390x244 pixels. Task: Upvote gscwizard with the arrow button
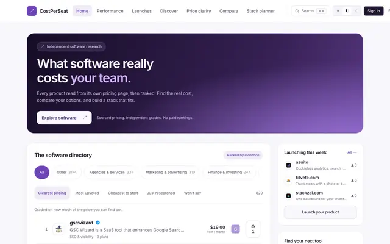point(253,229)
